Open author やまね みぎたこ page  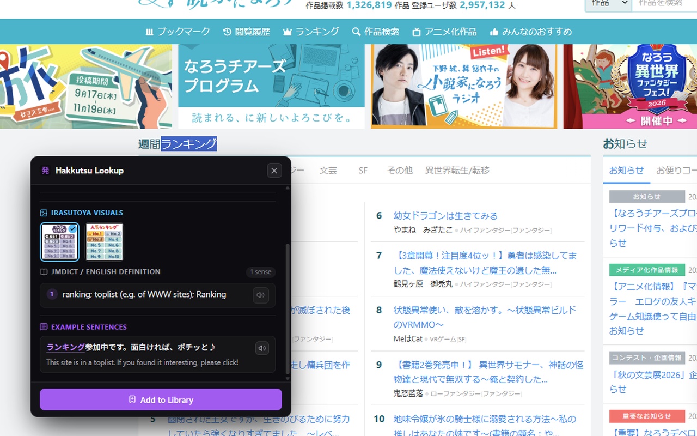click(x=423, y=230)
